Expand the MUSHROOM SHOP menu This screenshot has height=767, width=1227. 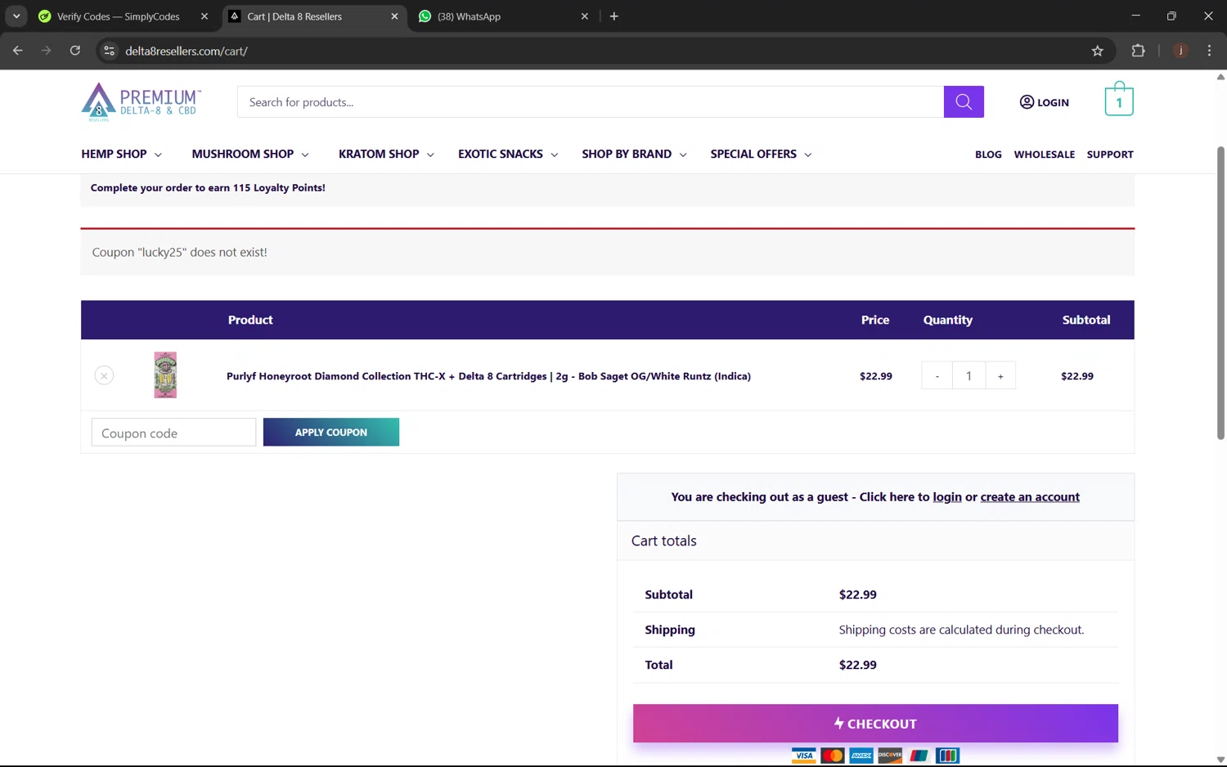tap(250, 154)
